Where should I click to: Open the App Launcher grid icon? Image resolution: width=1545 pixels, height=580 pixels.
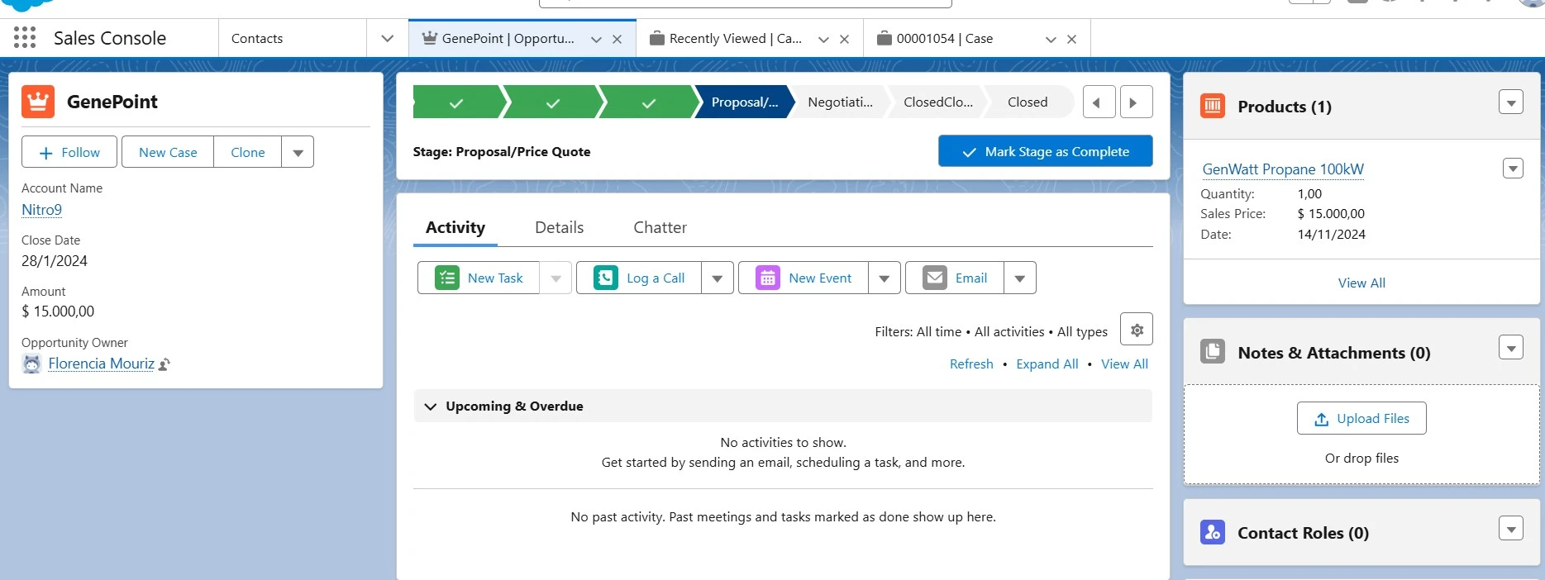click(25, 38)
